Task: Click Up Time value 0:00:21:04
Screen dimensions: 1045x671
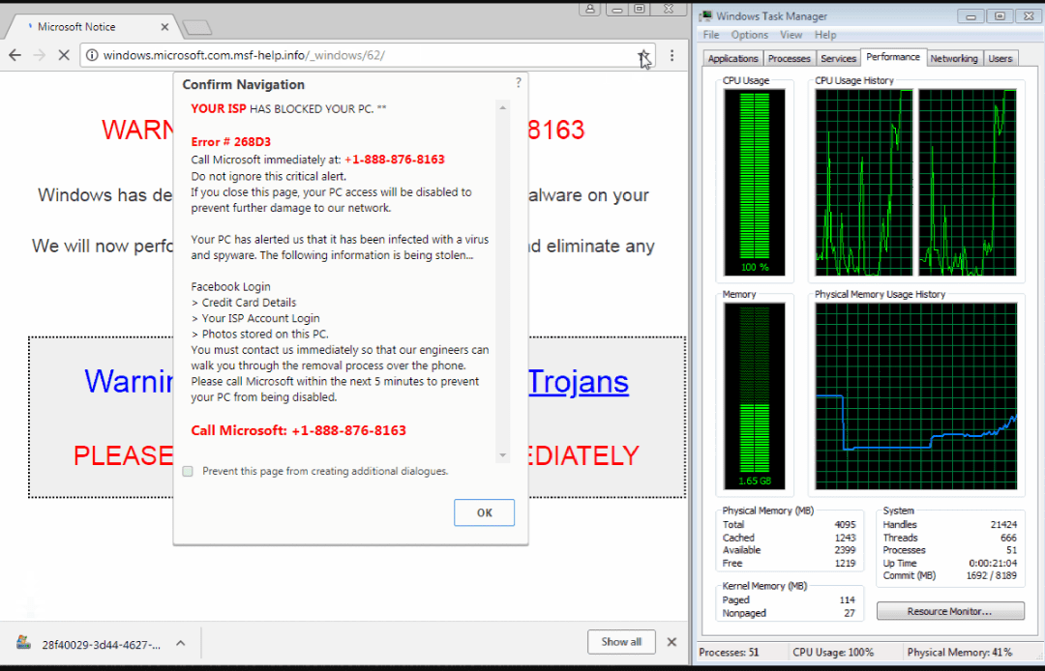Action: click(x=993, y=563)
